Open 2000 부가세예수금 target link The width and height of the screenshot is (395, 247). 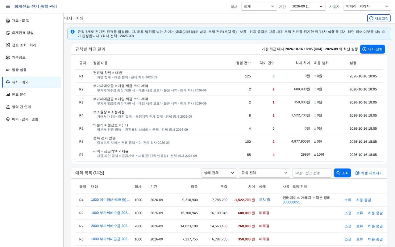(x=110, y=226)
